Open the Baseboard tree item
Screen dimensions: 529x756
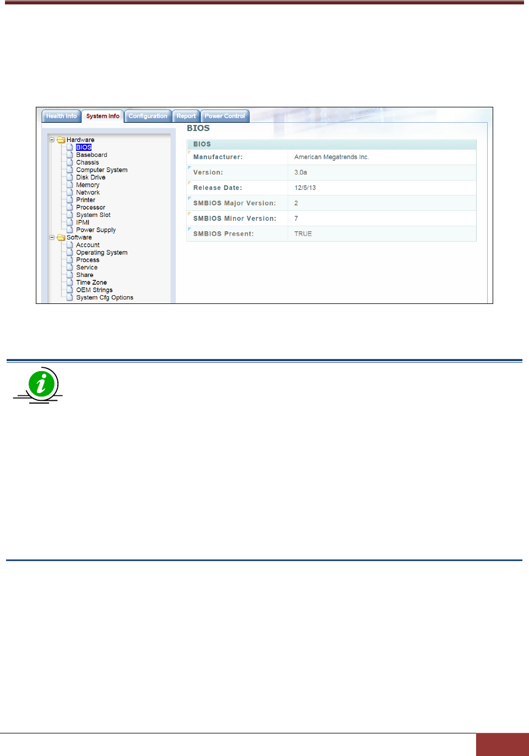91,155
